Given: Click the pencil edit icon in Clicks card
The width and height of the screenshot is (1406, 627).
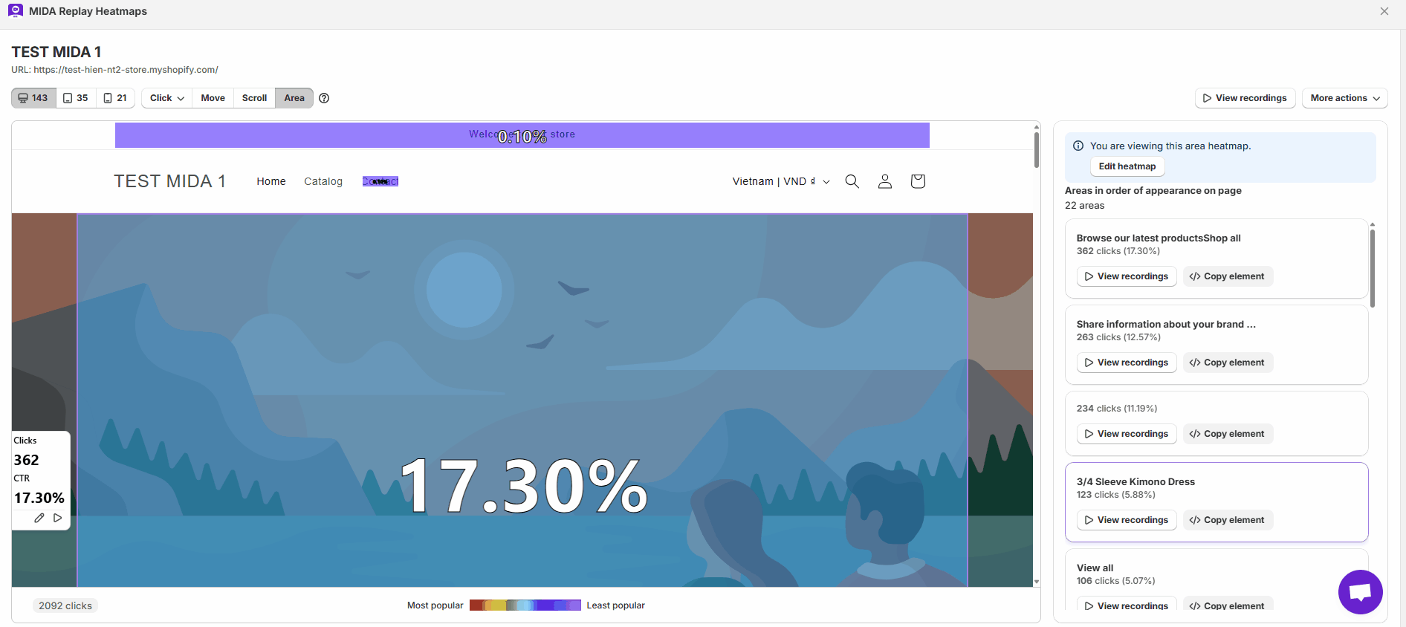Looking at the screenshot, I should click(x=39, y=518).
